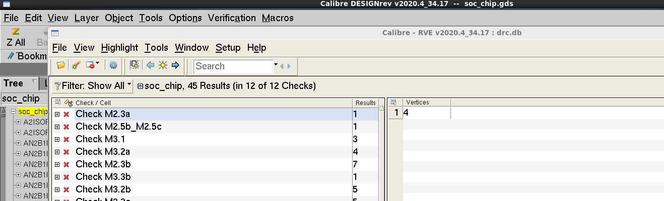Open RVE Tools menu
This screenshot has height=201, width=664.
pyautogui.click(x=157, y=48)
